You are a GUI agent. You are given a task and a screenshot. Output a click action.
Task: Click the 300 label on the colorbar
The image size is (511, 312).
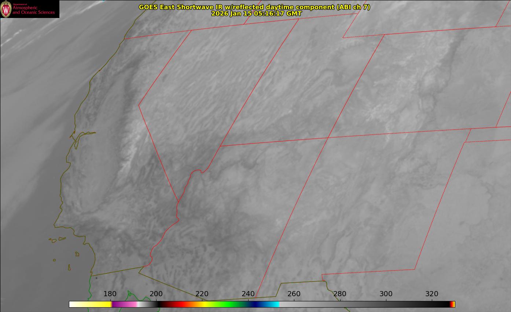(x=386, y=294)
